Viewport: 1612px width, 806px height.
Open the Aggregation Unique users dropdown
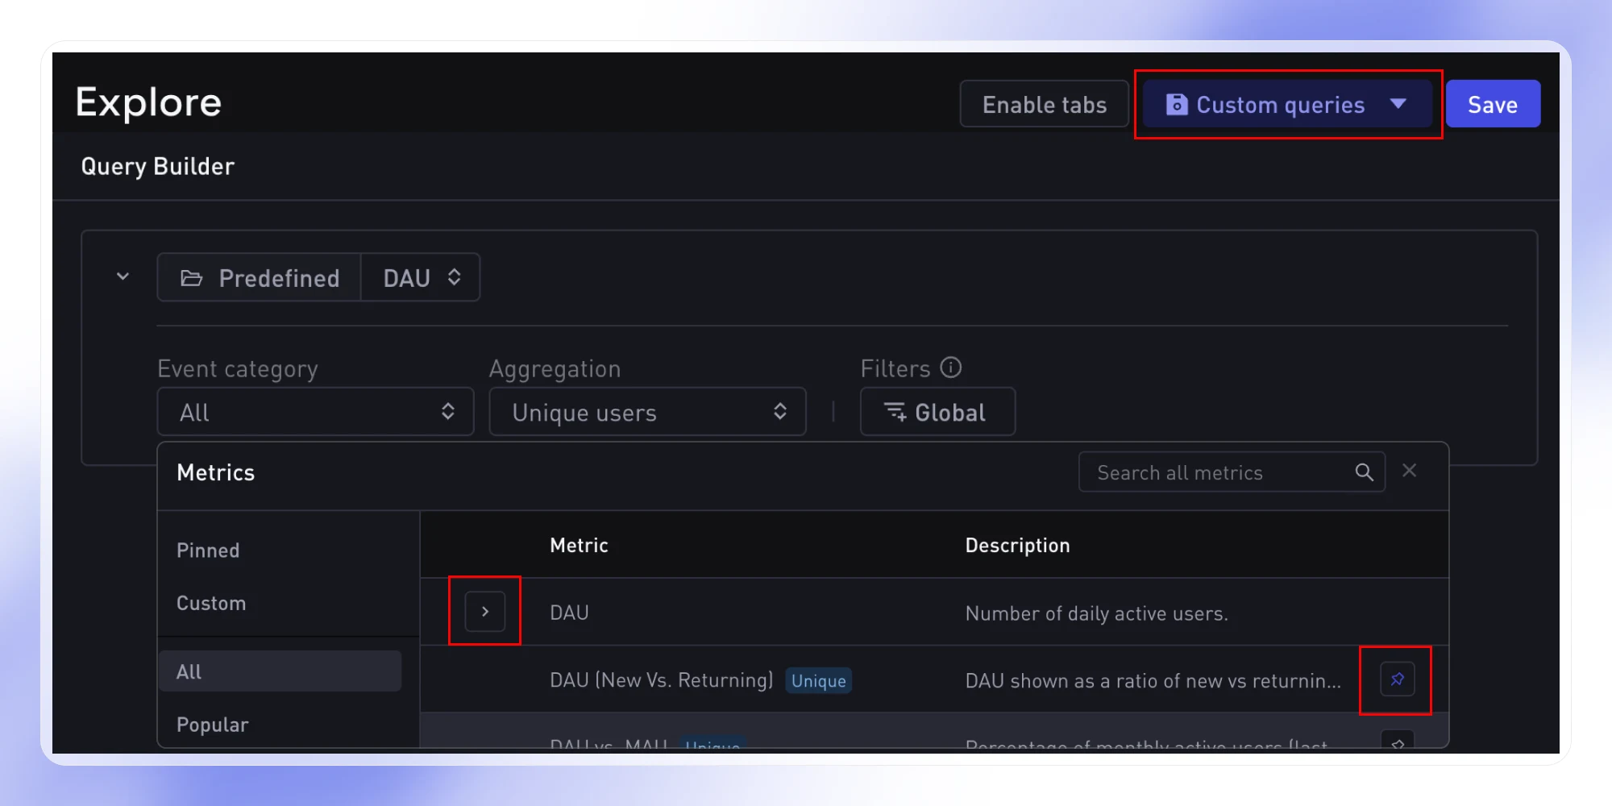(x=646, y=412)
